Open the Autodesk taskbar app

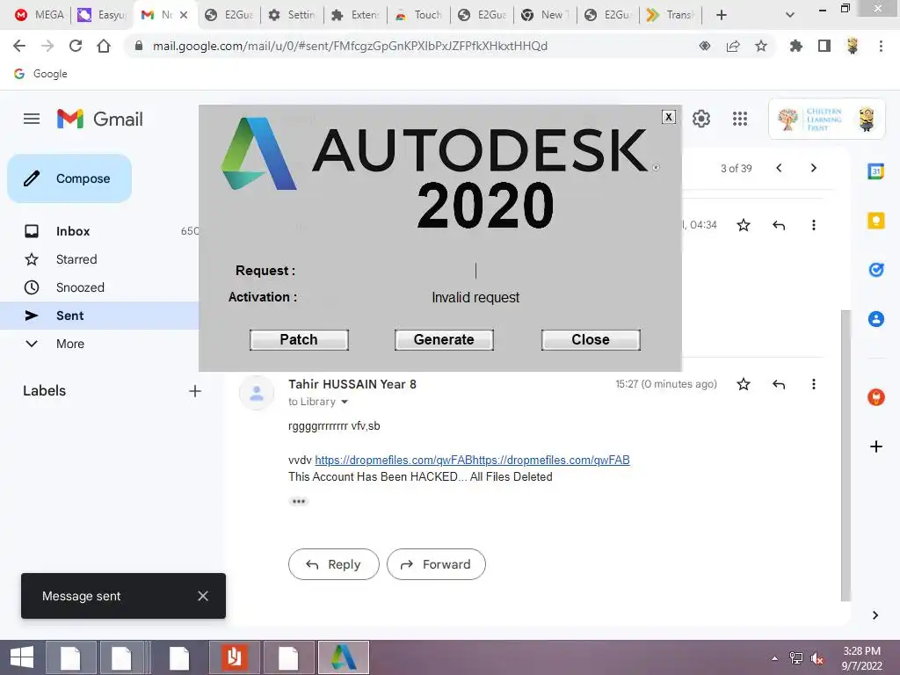click(x=344, y=657)
